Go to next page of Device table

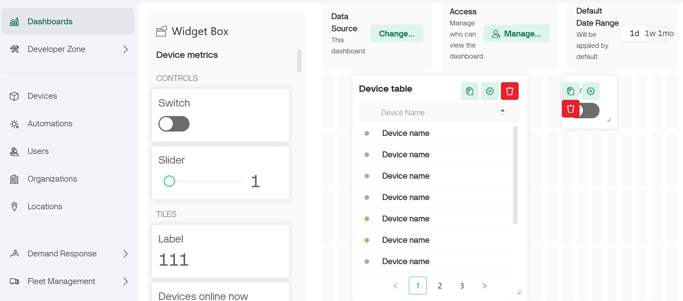click(484, 286)
